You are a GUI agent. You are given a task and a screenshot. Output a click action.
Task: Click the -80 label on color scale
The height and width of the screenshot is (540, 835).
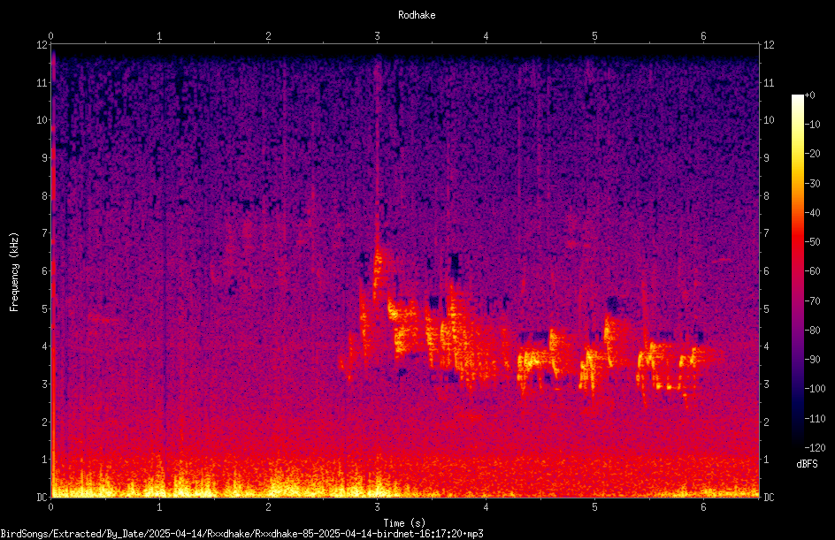[x=813, y=330]
